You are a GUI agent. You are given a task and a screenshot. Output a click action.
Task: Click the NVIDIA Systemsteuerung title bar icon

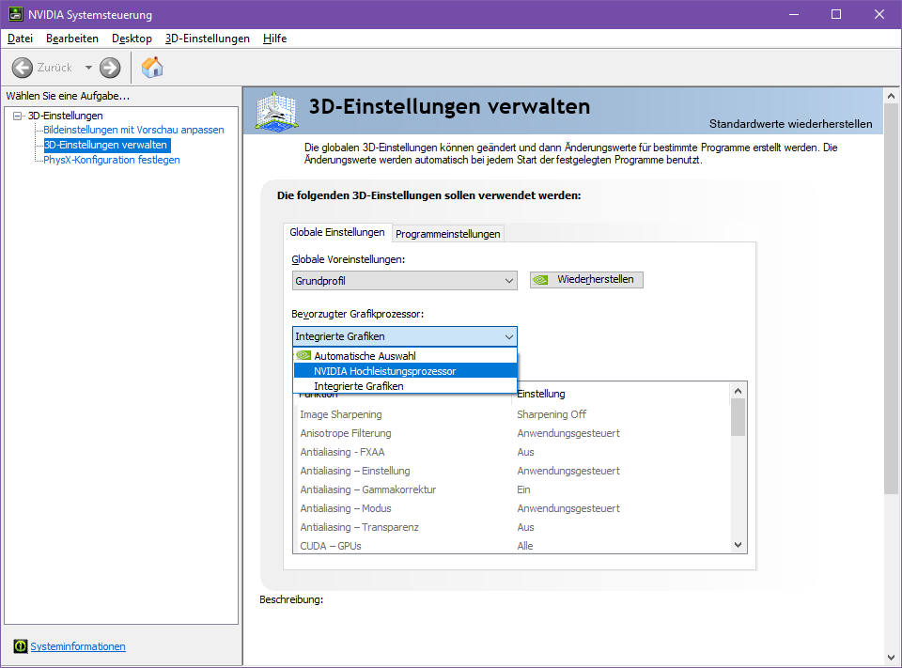16,14
